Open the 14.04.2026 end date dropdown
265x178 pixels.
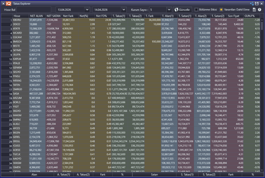point(124,10)
